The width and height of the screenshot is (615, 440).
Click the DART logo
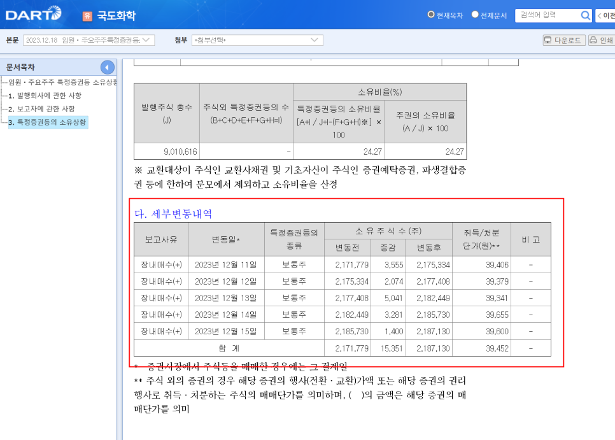tap(34, 14)
